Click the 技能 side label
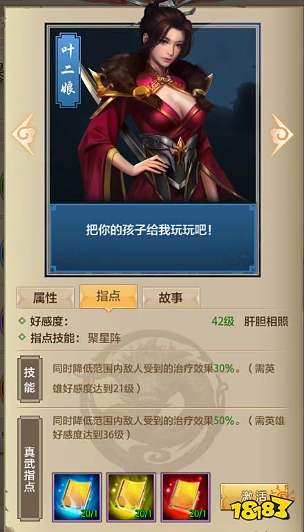 30,380
